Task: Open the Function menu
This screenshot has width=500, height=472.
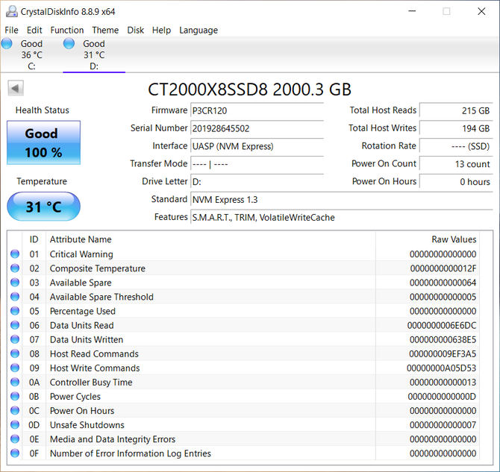Action: 67,31
